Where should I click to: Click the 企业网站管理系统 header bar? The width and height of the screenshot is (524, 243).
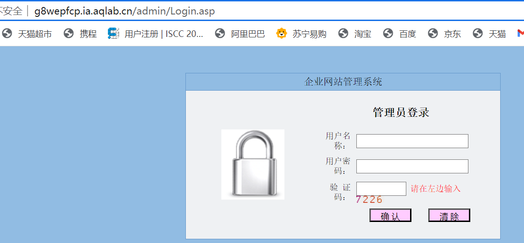tap(343, 82)
